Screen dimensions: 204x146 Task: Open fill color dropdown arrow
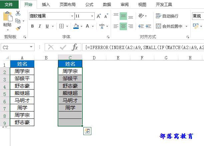81,26
